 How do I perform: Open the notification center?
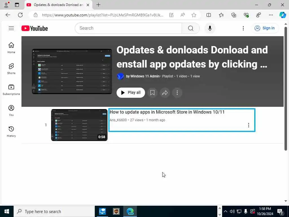coord(280,212)
